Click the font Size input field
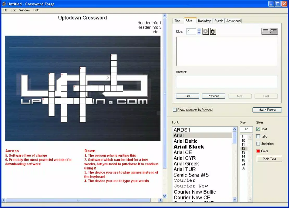Screen dimensions: 289x208 [x=246, y=129]
